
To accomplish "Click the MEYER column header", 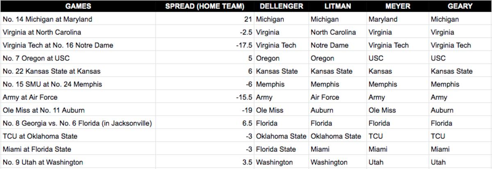I will (x=397, y=6).
